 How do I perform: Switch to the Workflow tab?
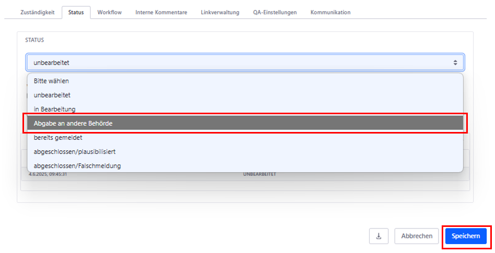[x=110, y=13]
